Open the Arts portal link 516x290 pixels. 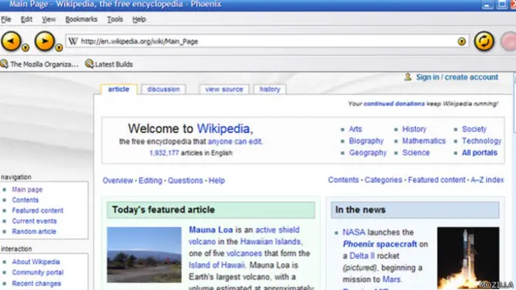356,129
